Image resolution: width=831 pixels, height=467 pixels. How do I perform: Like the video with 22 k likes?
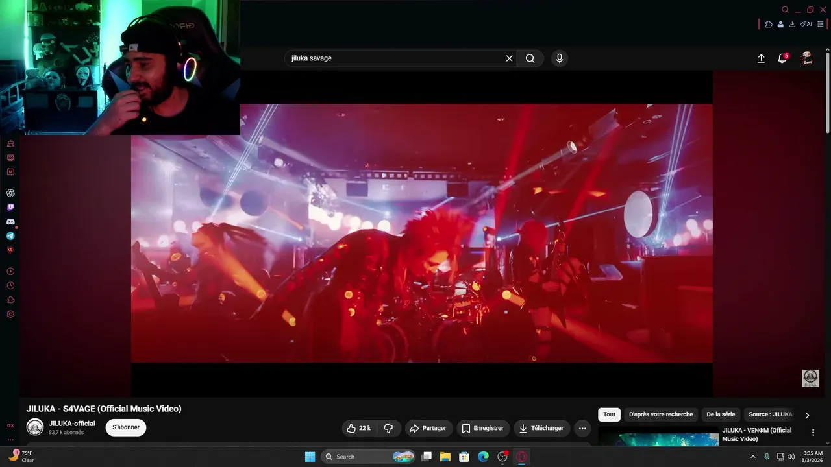pyautogui.click(x=358, y=428)
